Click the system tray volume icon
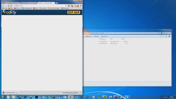The height and width of the screenshot is (99, 176). coord(167,97)
